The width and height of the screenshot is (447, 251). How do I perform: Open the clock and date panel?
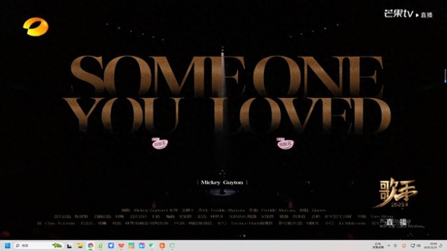pyautogui.click(x=430, y=246)
